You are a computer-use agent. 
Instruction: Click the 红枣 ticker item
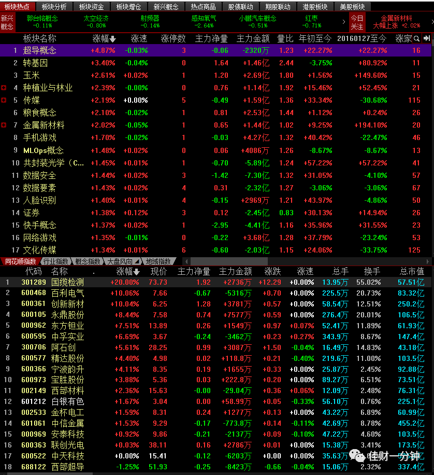coord(312,22)
